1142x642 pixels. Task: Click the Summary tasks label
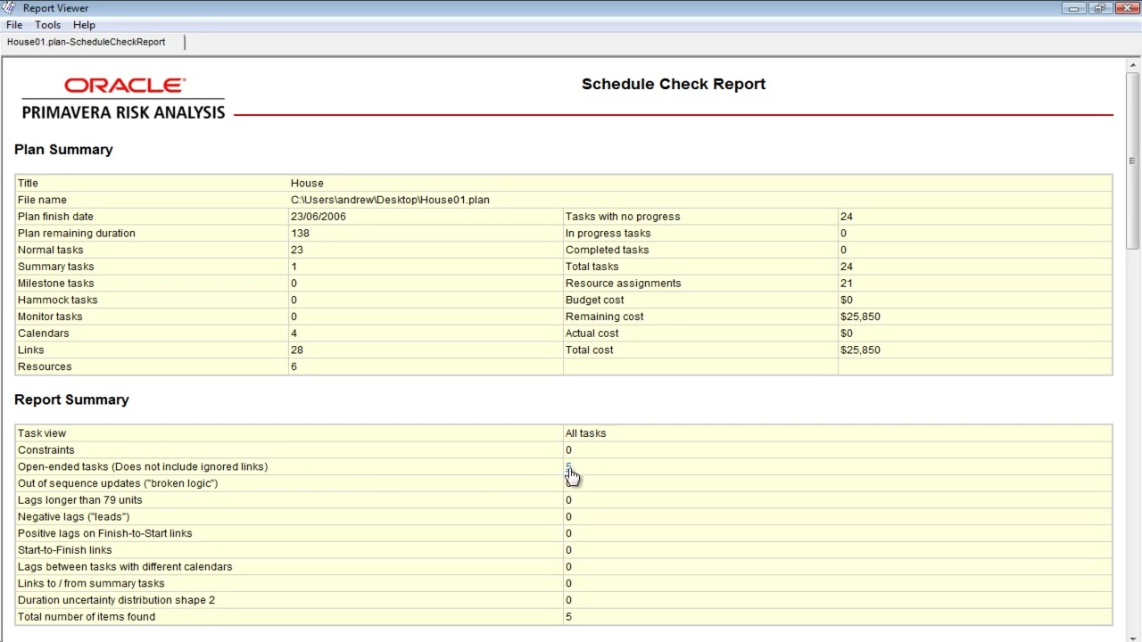point(55,267)
